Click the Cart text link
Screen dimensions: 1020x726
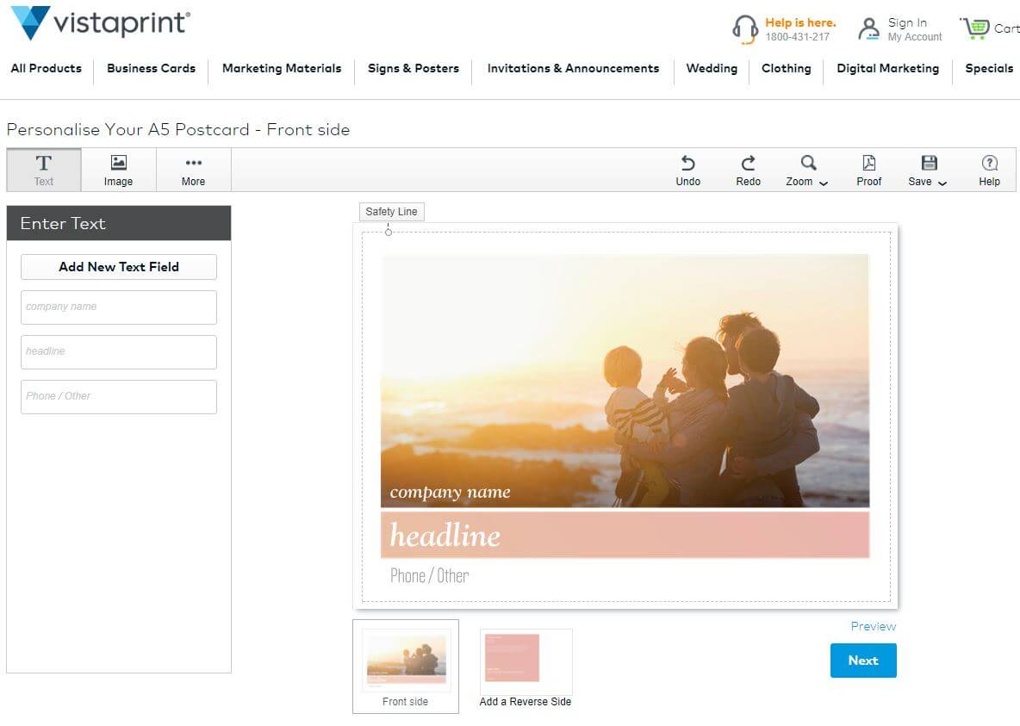pos(1006,28)
